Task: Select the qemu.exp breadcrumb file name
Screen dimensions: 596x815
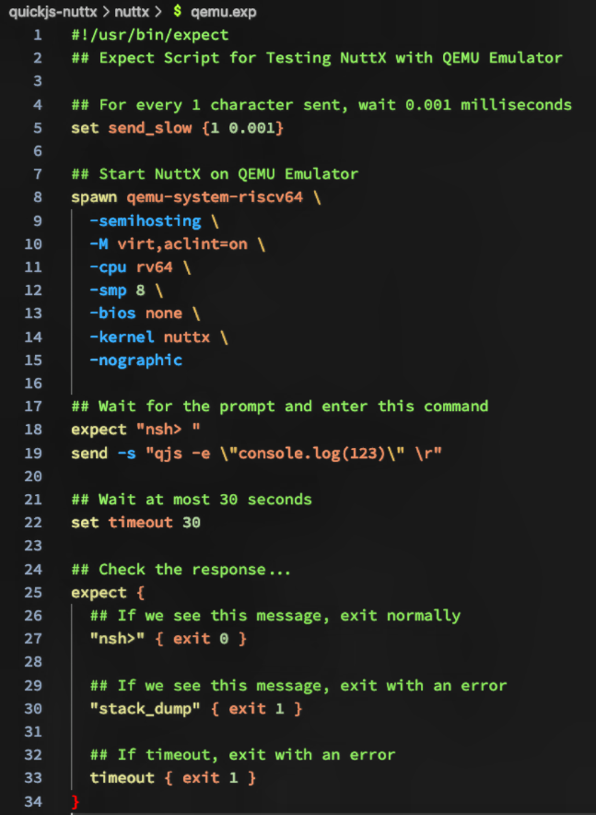Action: pos(224,12)
